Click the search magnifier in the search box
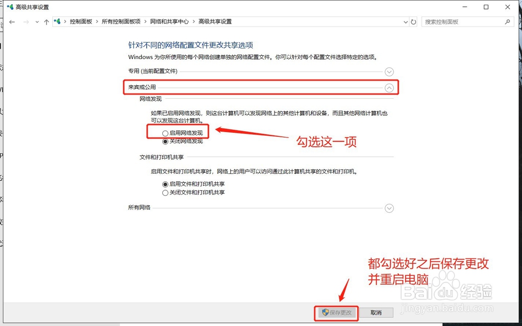Image resolution: width=522 pixels, height=326 pixels. (507, 21)
